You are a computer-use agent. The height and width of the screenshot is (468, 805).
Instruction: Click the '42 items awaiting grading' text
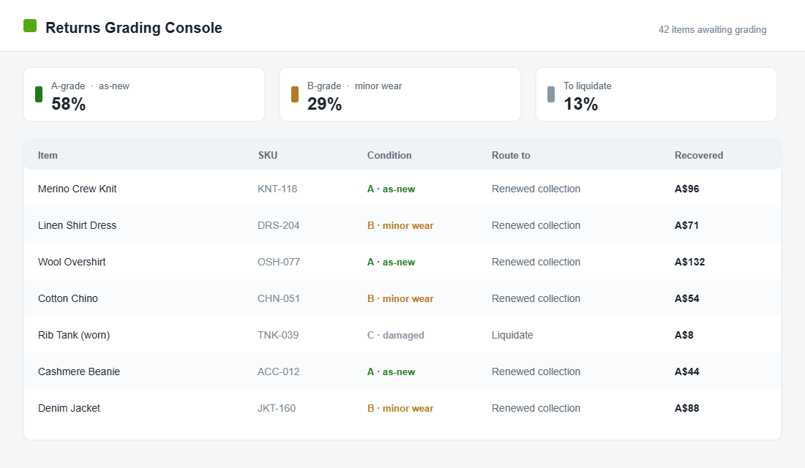click(x=713, y=30)
